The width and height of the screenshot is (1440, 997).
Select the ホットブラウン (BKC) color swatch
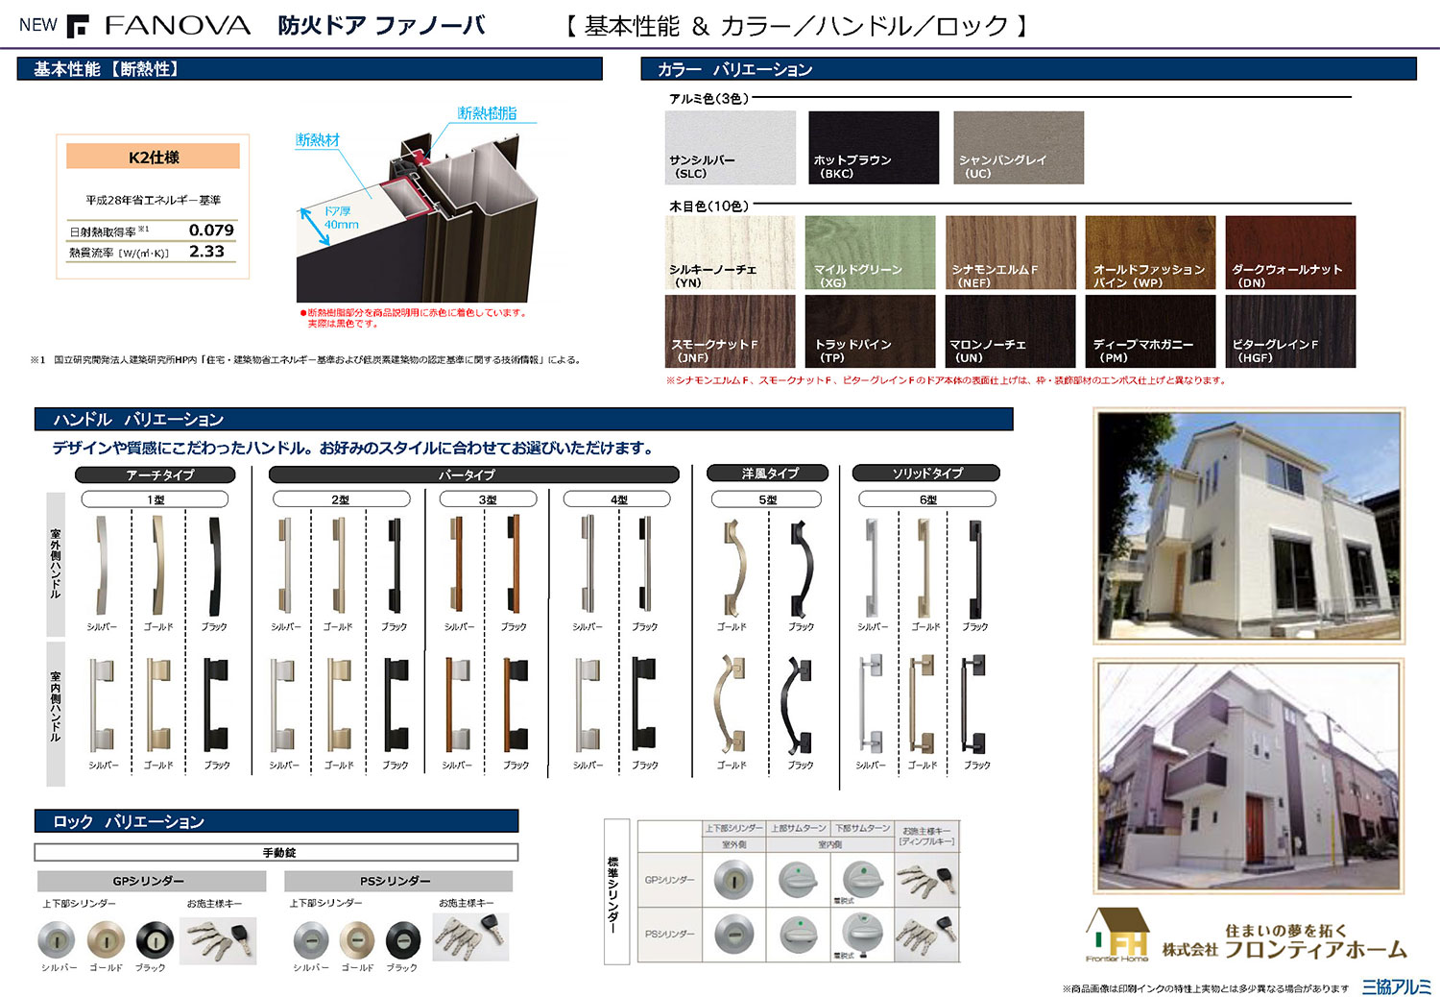[874, 147]
